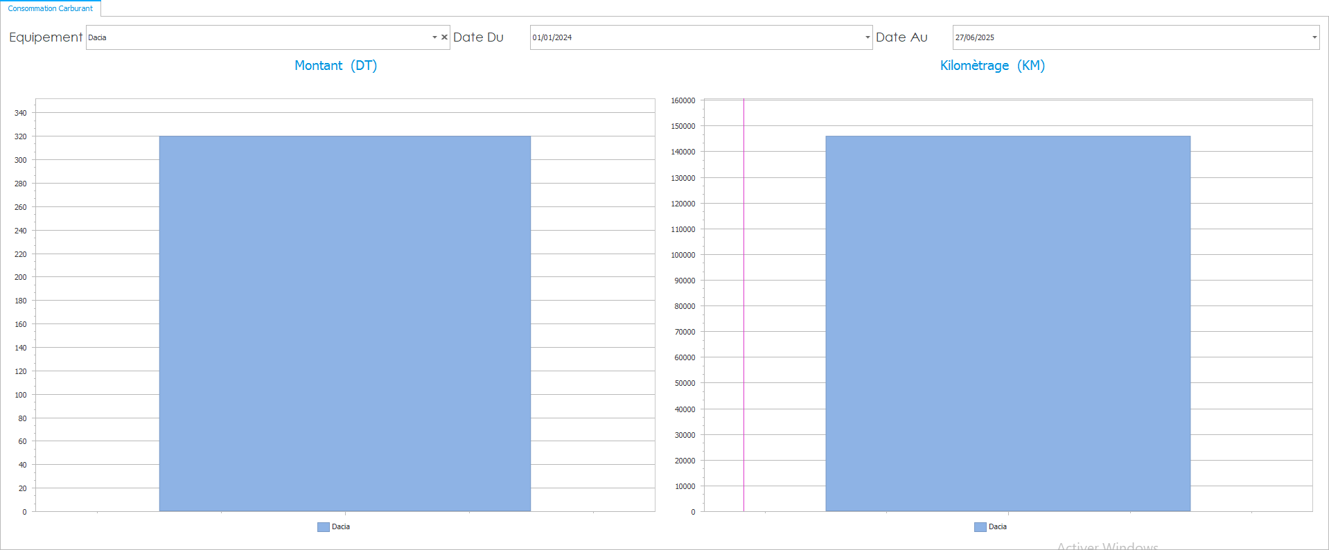Screen dimensions: 1329x550
Task: Select the Dacia bar in Kilométrage chart
Action: click(x=1007, y=323)
